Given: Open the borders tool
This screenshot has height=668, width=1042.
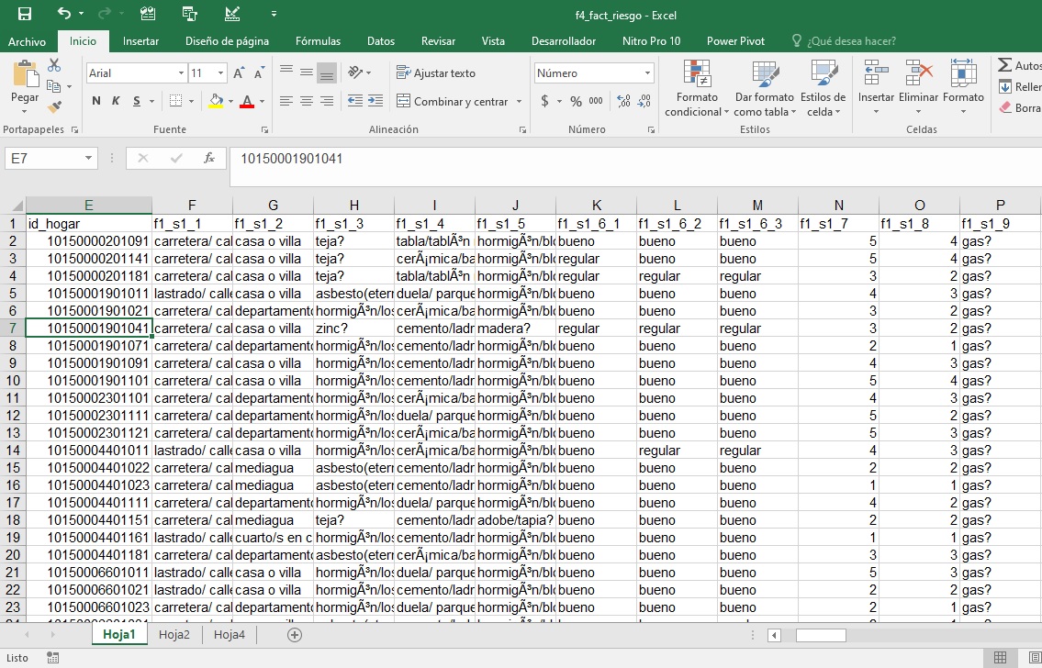Looking at the screenshot, I should (175, 101).
